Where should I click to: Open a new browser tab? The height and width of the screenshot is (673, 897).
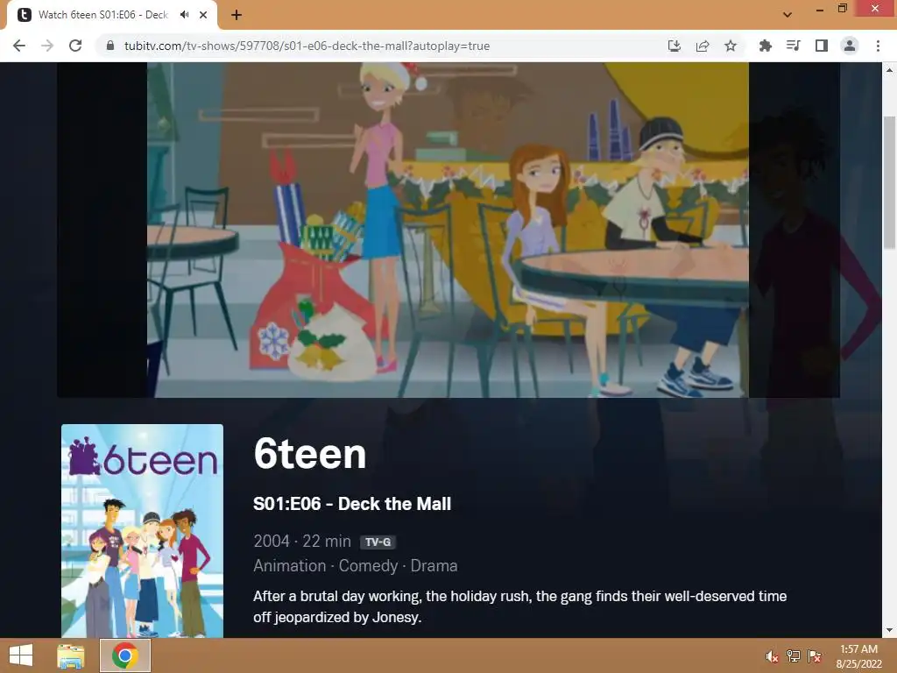coord(237,15)
